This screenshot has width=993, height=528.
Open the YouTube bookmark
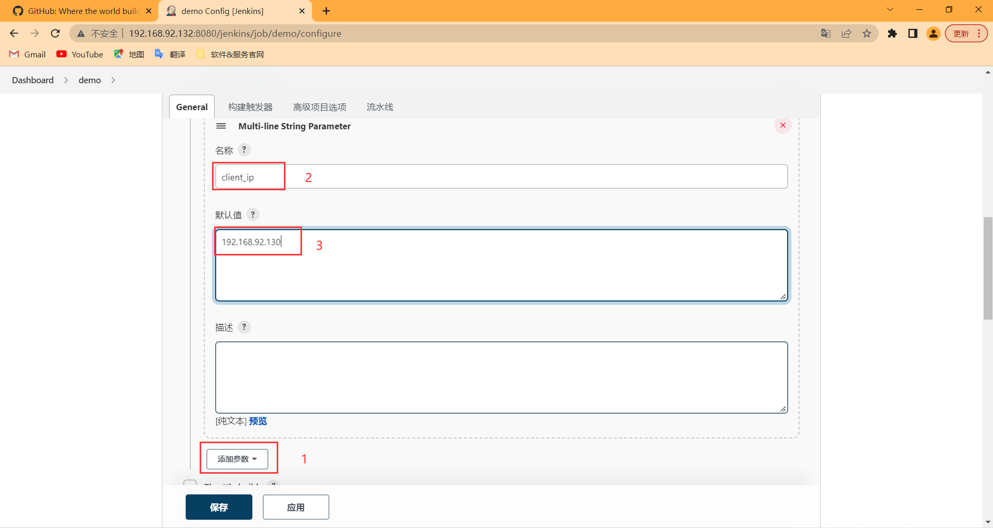pyautogui.click(x=80, y=54)
